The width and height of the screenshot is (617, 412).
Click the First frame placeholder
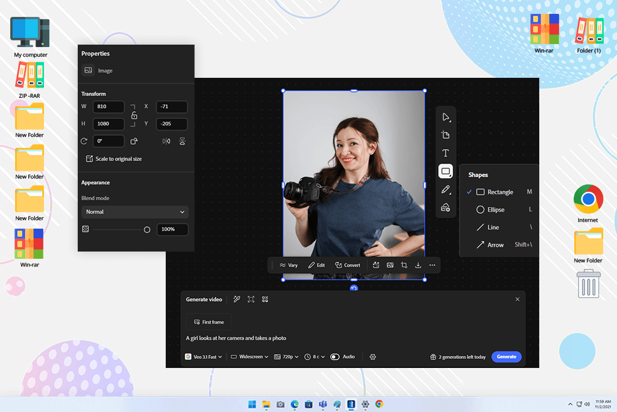209,322
